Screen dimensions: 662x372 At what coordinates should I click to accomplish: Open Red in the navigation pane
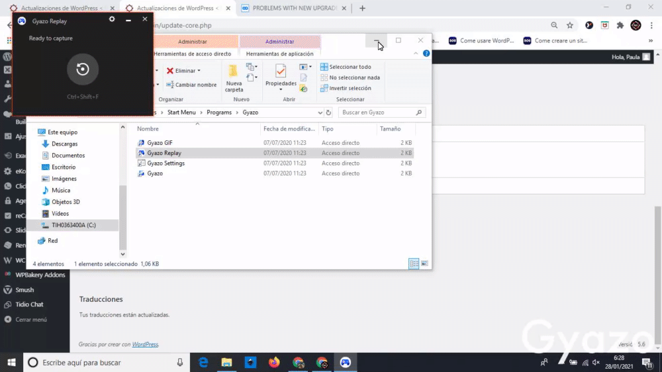click(x=47, y=241)
